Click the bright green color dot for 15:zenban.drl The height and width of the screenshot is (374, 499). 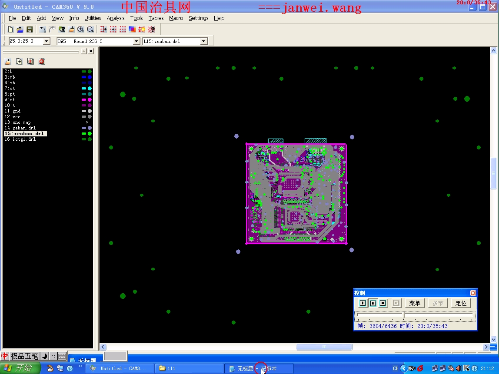(x=90, y=134)
